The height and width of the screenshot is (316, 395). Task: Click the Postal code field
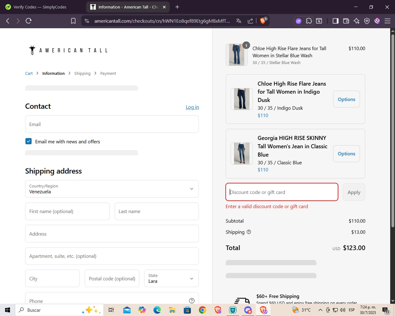112,278
